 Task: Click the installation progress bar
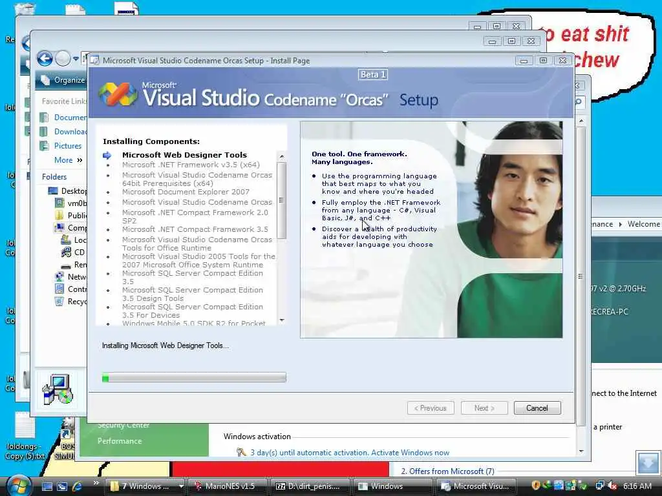point(194,377)
